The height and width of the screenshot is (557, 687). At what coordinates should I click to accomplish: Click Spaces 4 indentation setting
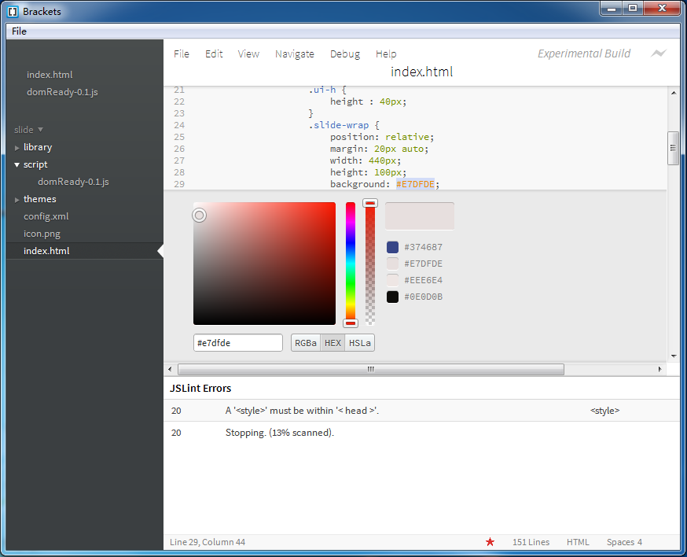coord(624,542)
